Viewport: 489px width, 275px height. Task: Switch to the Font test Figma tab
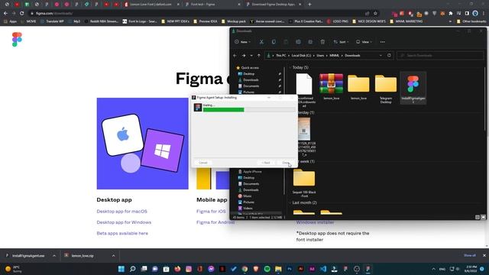pyautogui.click(x=212, y=5)
